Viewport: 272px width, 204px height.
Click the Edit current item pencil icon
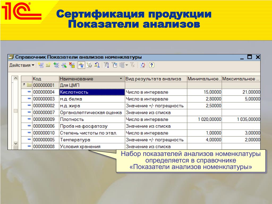tap(64, 65)
